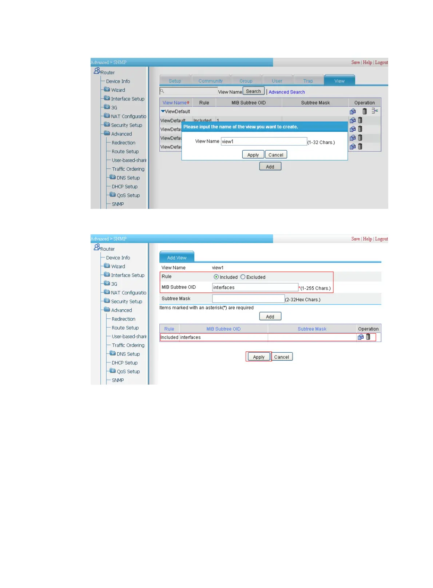This screenshot has width=433, height=588.
Task: Click the edit icon of the last ViewDefault row
Action: tap(353, 147)
